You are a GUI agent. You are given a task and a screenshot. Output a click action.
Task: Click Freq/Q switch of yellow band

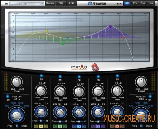pos(41,121)
